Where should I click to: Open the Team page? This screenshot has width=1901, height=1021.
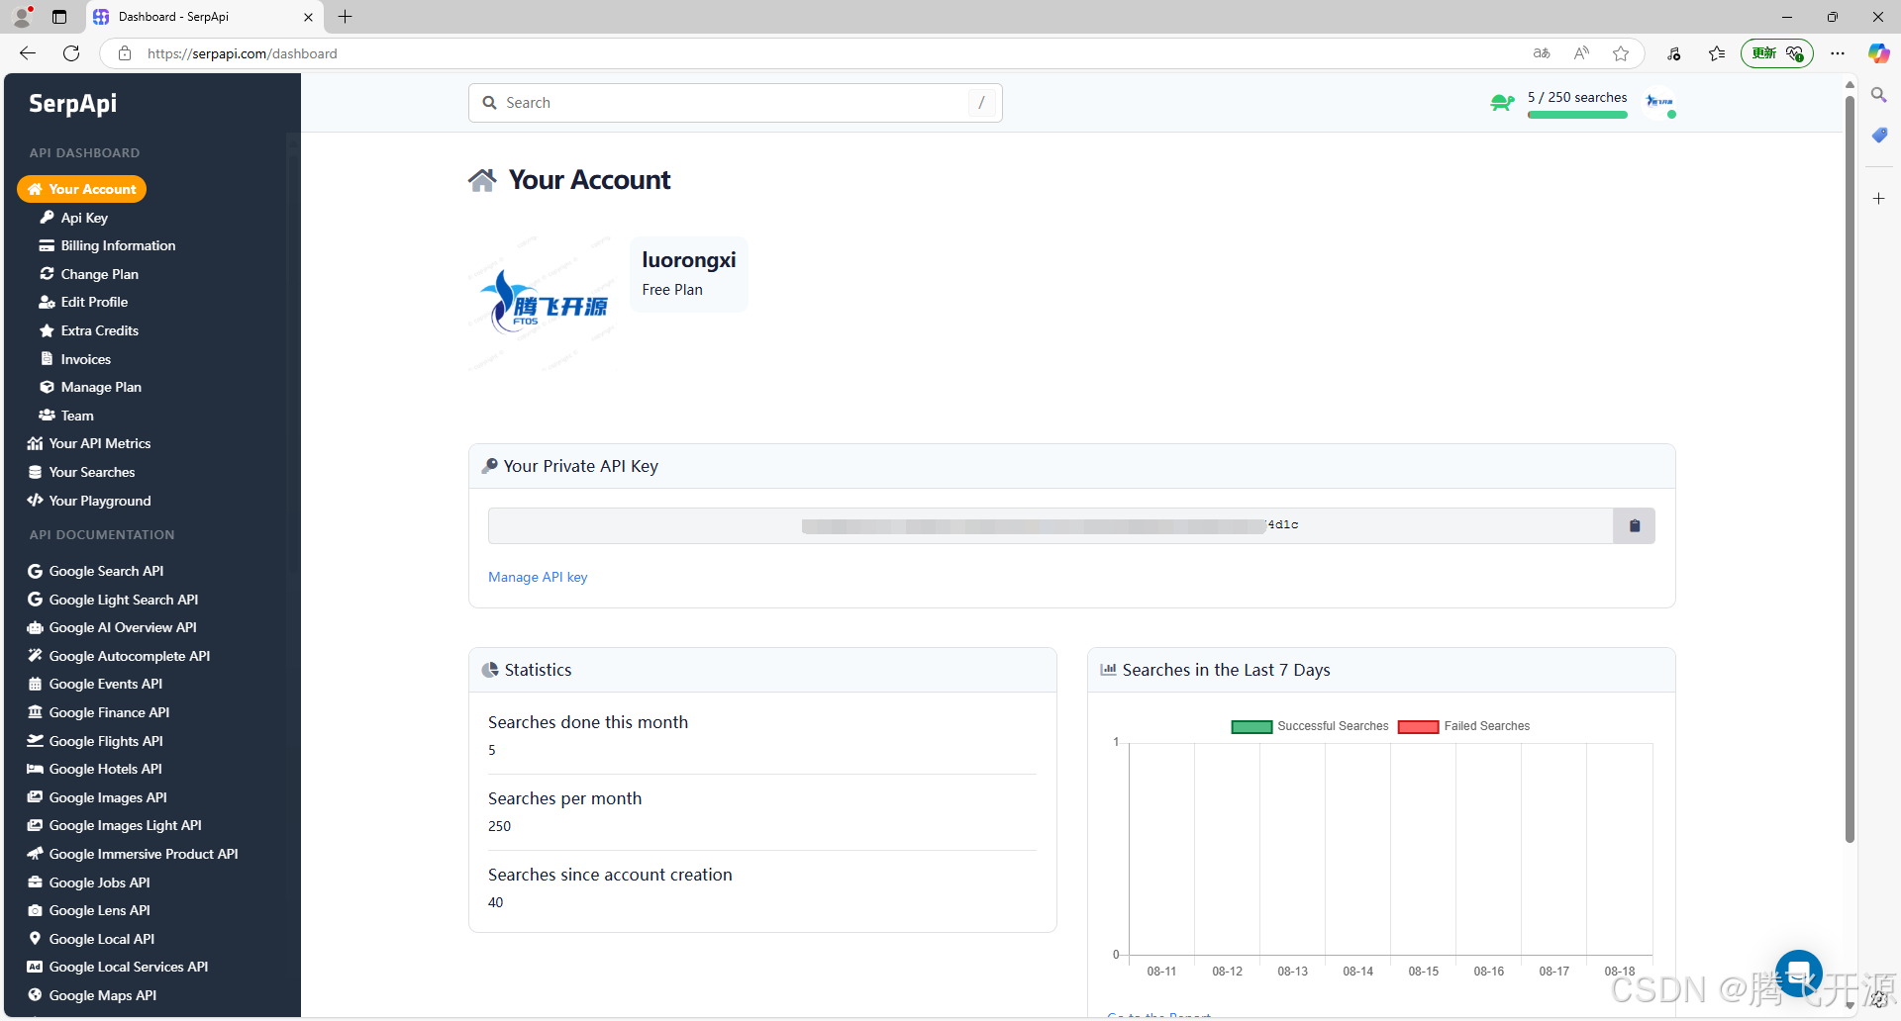(67, 416)
